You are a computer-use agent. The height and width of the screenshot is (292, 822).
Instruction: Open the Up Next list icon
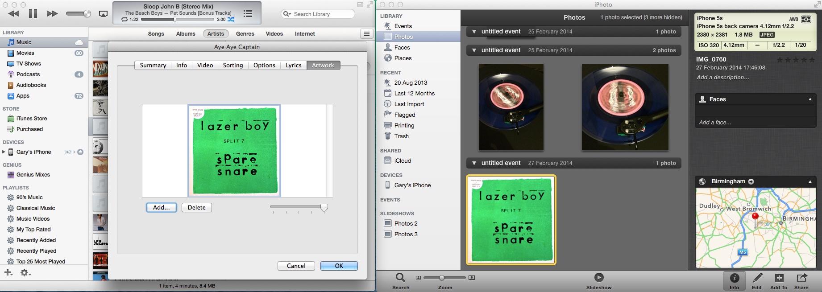[x=248, y=14]
